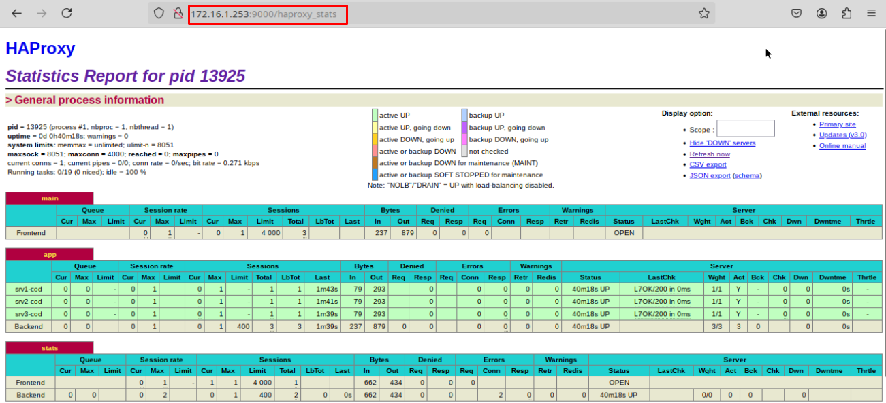Open the CSV export link
886x403 pixels.
tap(708, 164)
